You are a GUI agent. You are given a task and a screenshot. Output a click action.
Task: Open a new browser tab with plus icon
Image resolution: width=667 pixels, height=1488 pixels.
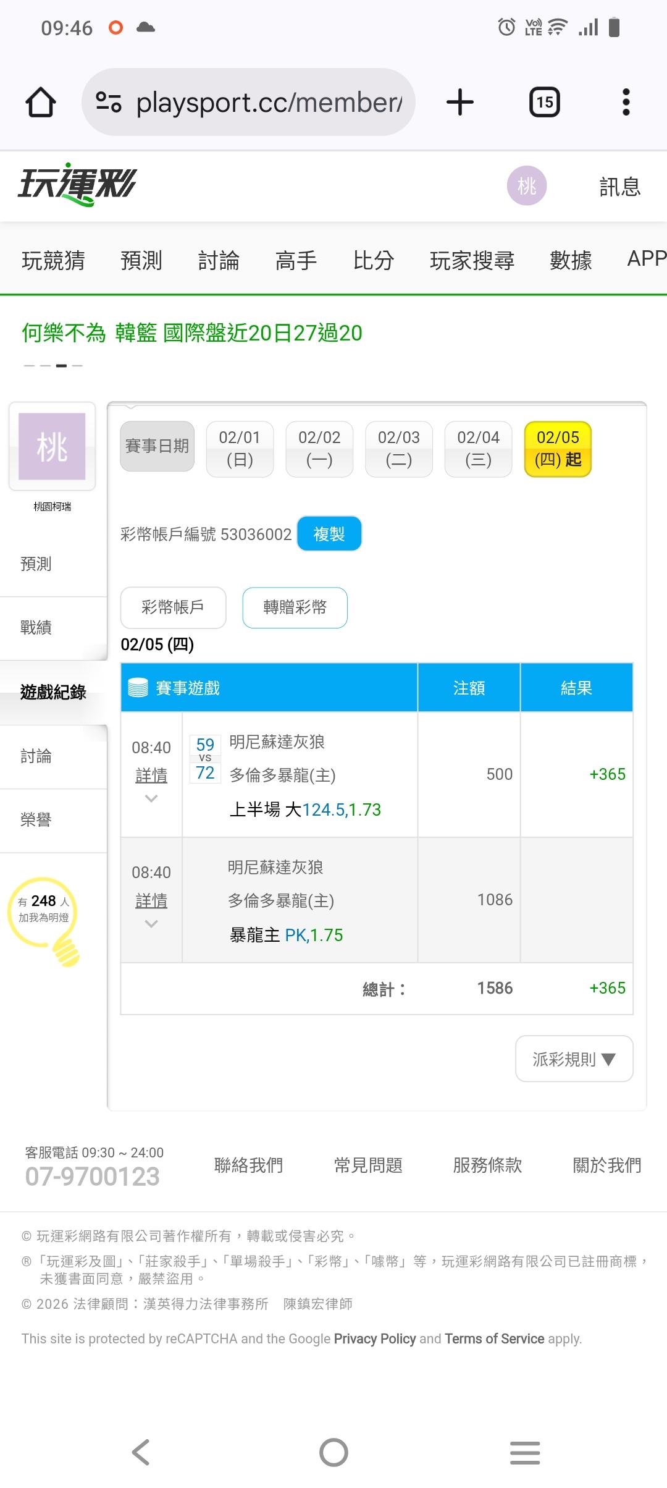pos(460,102)
